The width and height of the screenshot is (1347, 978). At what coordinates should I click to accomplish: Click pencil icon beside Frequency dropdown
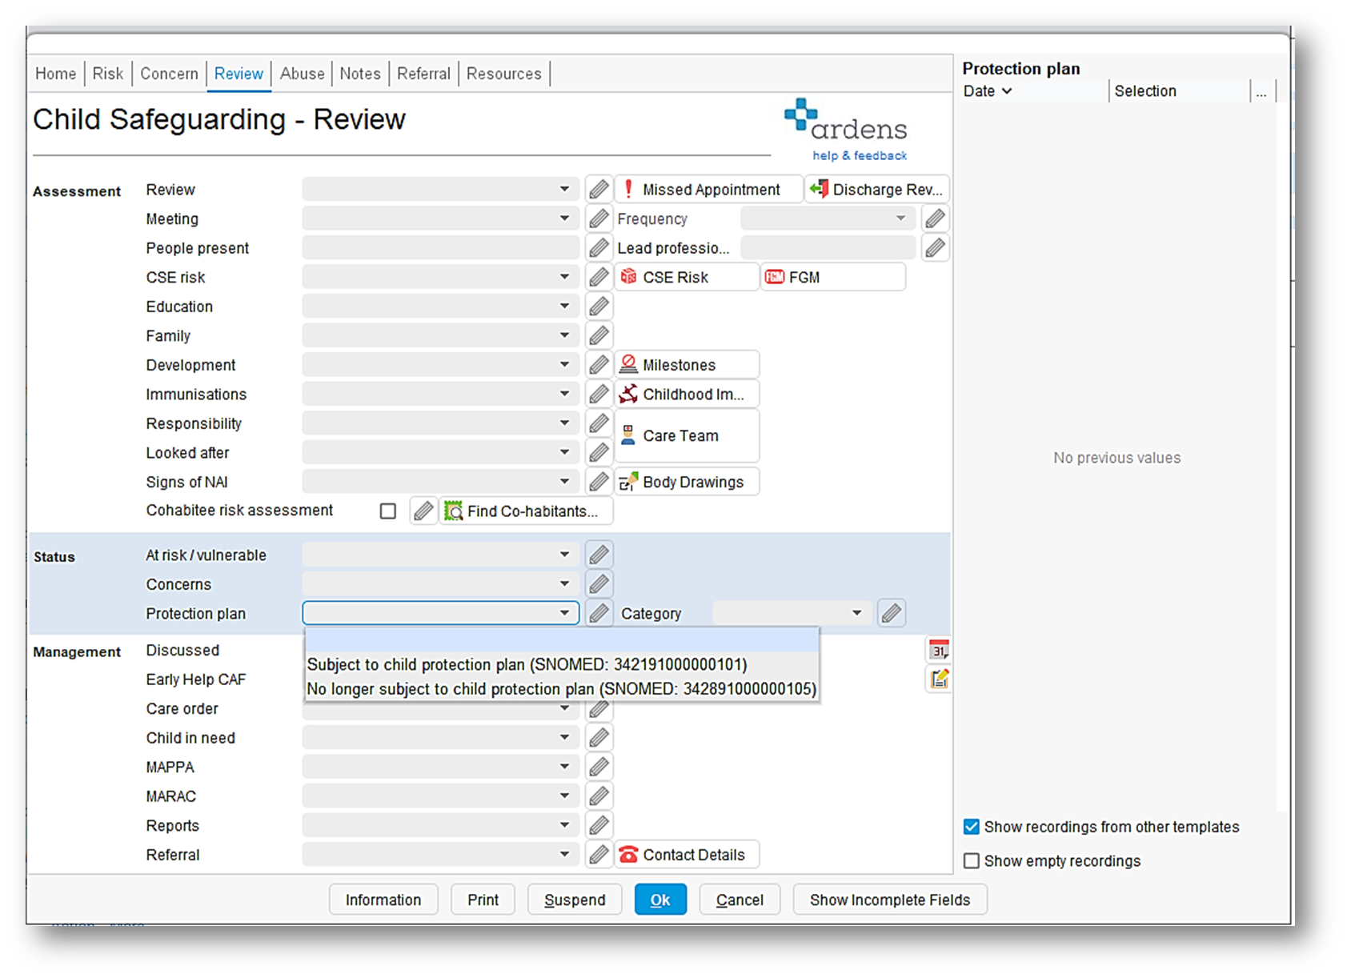[935, 218]
